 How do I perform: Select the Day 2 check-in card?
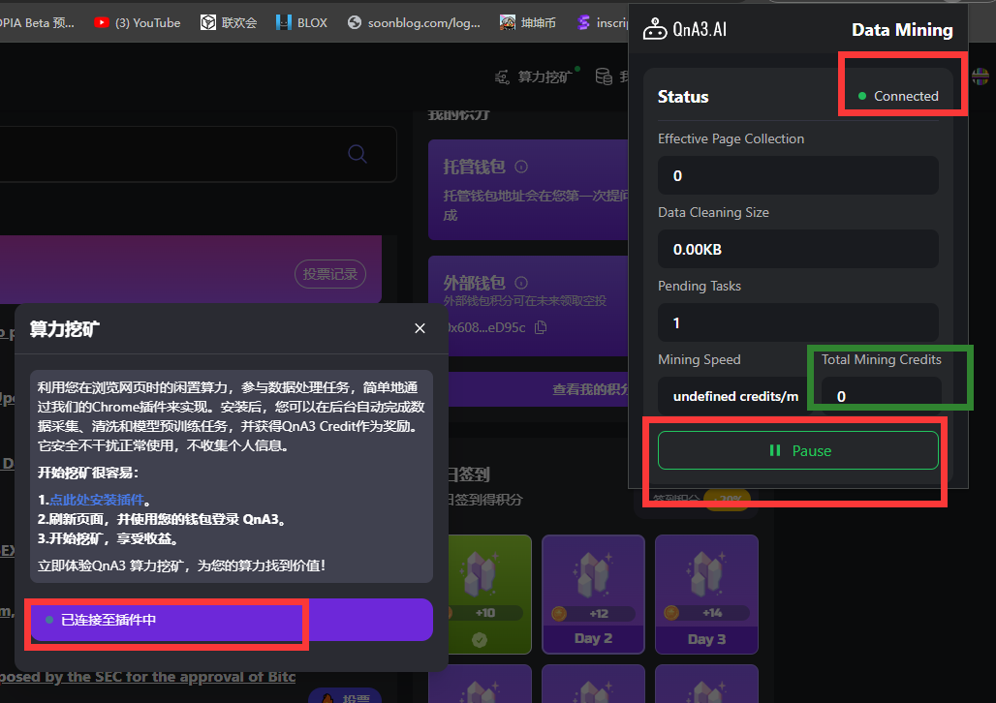point(593,595)
